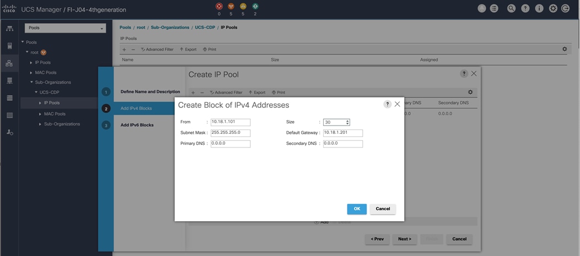Collapse the Pools tree node

coord(23,42)
